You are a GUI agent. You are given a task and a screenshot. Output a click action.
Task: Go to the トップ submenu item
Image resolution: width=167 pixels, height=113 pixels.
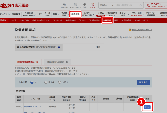13,20
